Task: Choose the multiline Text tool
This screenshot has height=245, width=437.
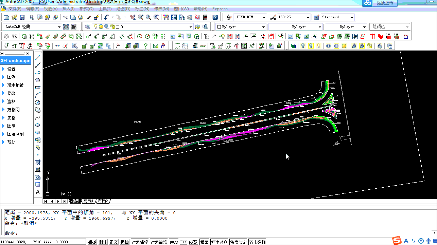Action: coord(38,192)
